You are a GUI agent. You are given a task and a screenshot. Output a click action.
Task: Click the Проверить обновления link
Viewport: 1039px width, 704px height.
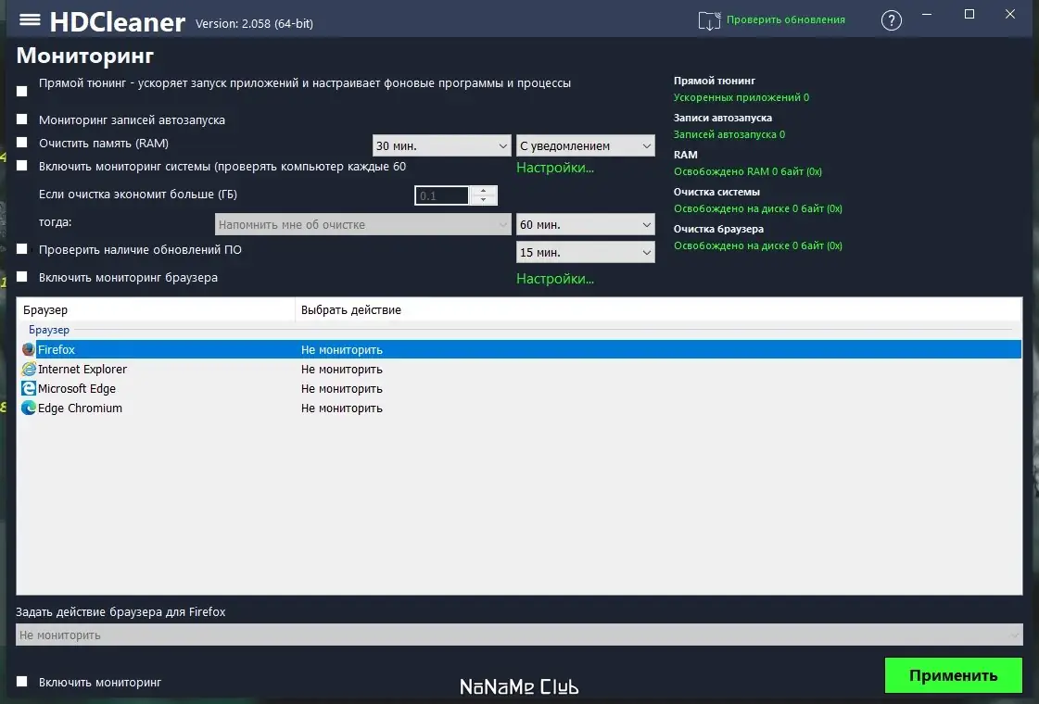pos(785,19)
